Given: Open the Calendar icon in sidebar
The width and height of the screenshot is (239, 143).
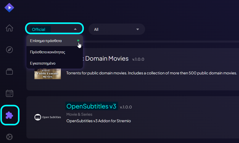Looking at the screenshot, I should click(10, 93).
